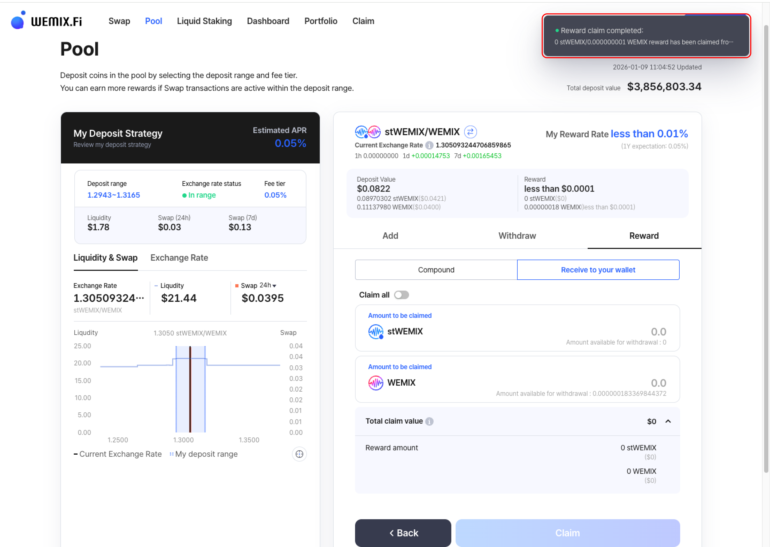Click the Claim button
Viewport: 770px width, 547px height.
tap(567, 533)
